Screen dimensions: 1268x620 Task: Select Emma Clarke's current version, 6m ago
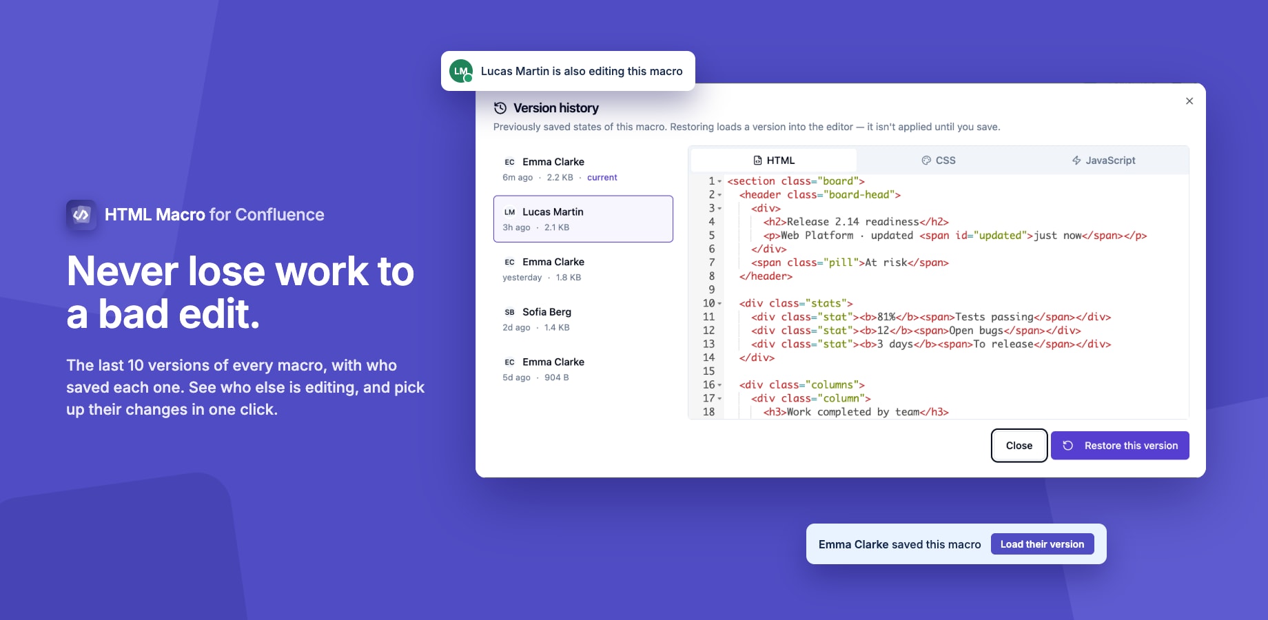(x=583, y=169)
